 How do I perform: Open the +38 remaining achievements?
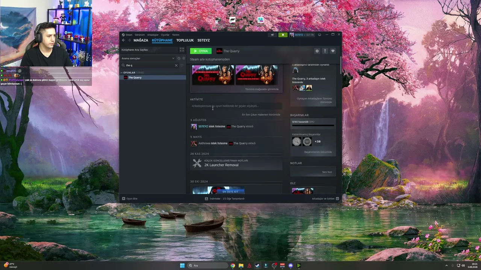tap(318, 141)
